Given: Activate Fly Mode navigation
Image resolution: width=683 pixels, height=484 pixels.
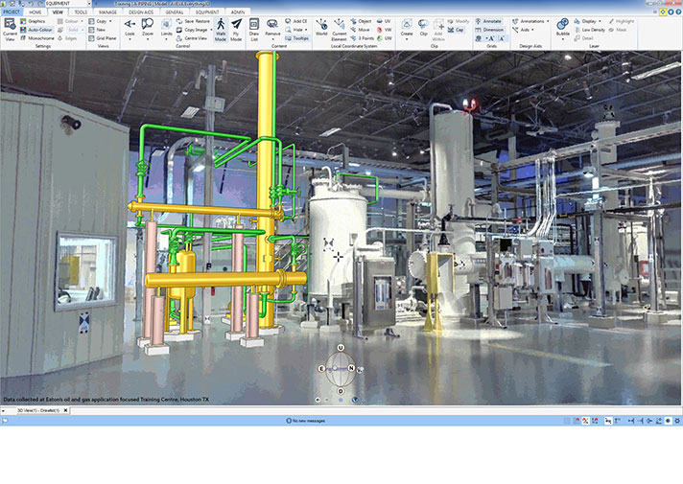Looking at the screenshot, I should tap(236, 27).
